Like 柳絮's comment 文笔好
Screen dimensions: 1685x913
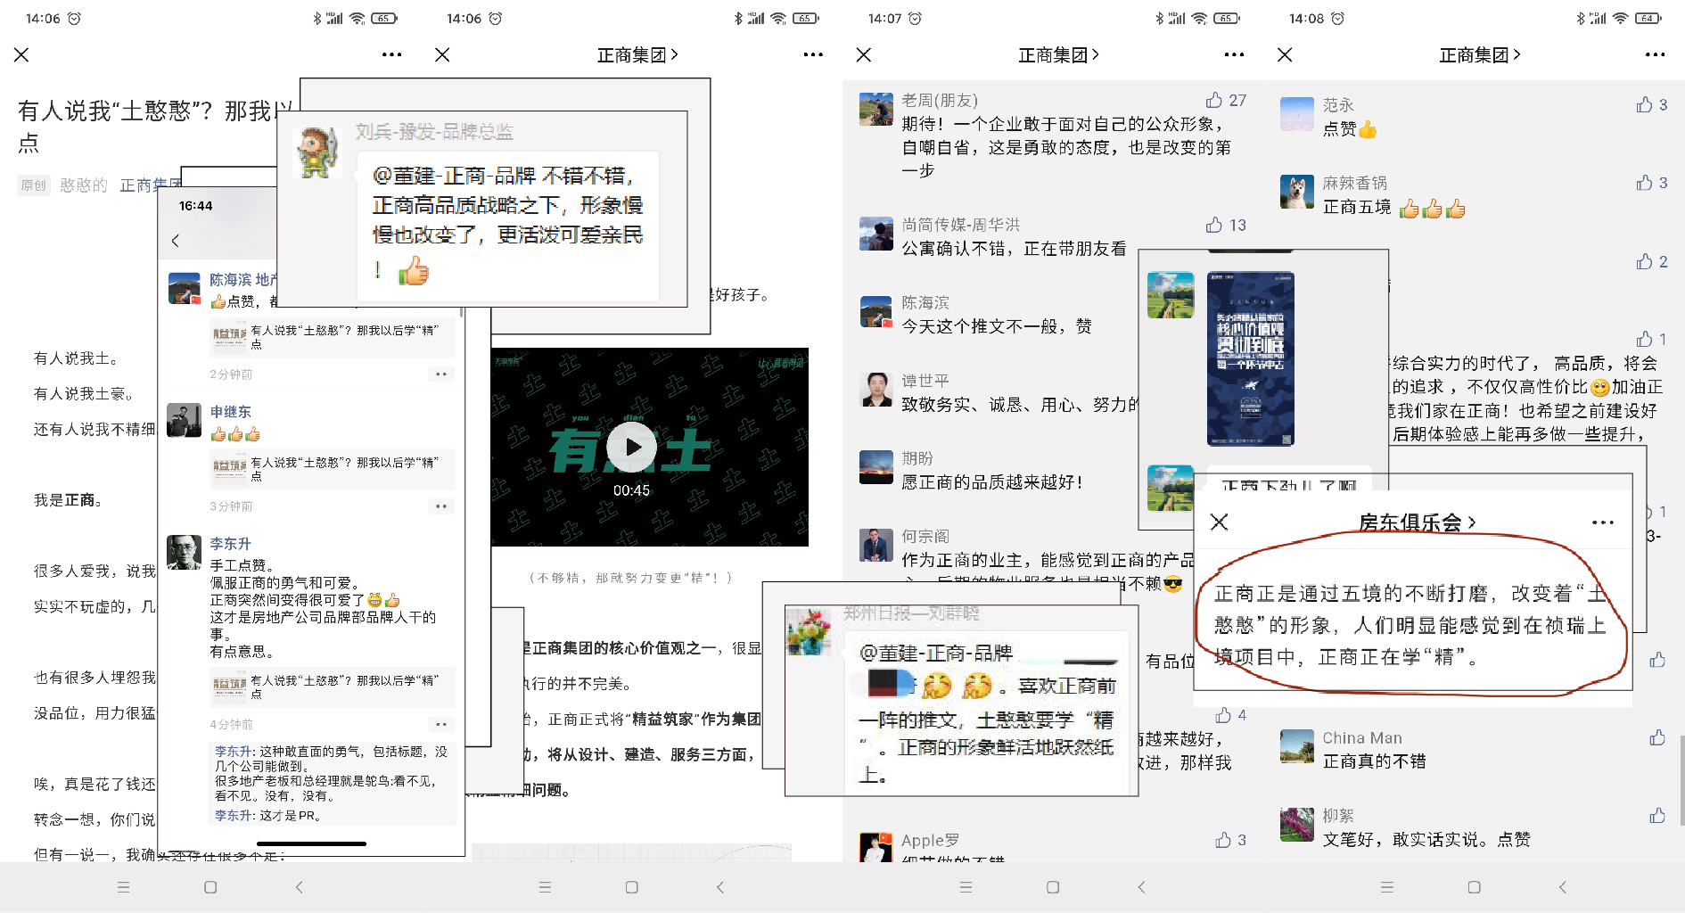click(x=1657, y=815)
